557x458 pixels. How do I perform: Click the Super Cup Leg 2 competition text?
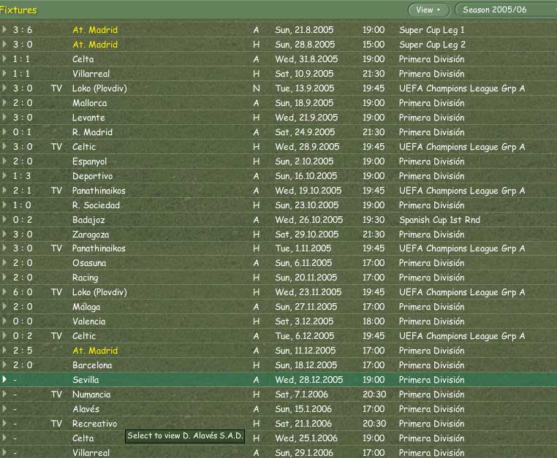(432, 45)
